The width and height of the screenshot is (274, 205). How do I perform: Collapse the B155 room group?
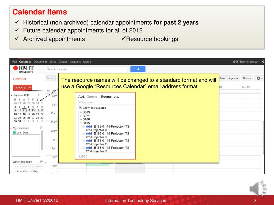(81, 123)
